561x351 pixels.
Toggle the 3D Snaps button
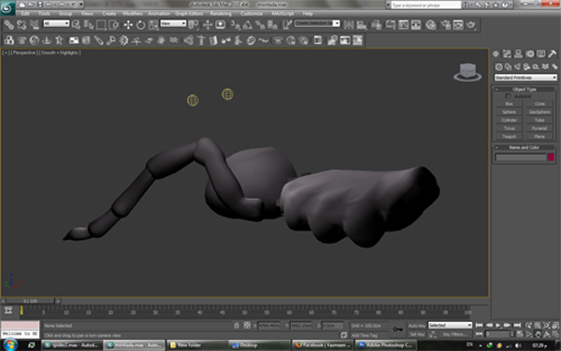point(236,25)
